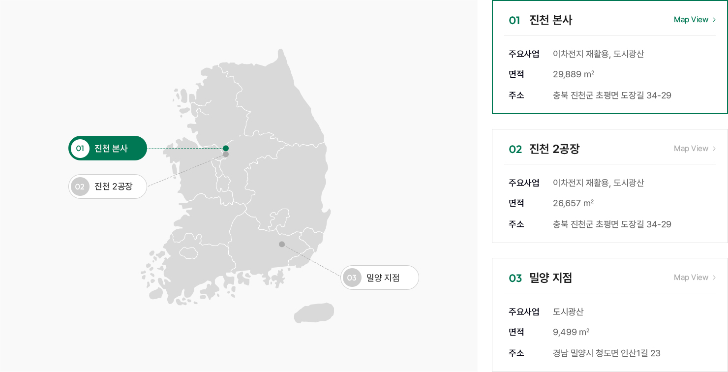Click the 02 circle badge on map label

click(80, 186)
